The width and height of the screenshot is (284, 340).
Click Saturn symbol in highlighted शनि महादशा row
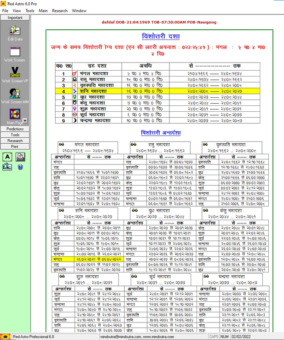pos(75,91)
